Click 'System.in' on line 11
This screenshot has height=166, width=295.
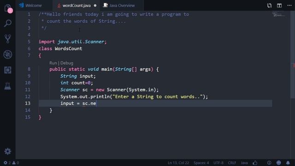point(141,89)
